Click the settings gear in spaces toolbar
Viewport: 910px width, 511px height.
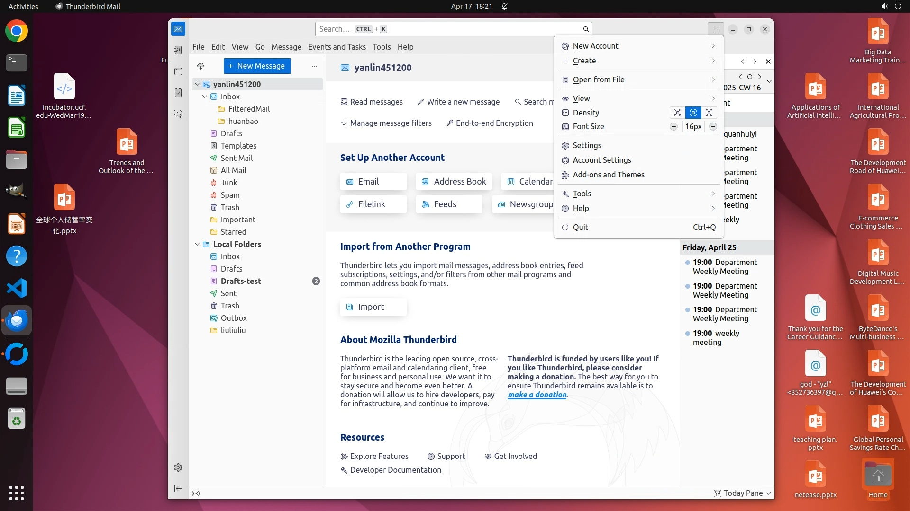pyautogui.click(x=178, y=467)
